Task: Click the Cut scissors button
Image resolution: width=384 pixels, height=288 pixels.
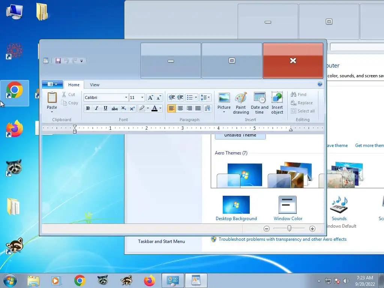Action: pyautogui.click(x=69, y=94)
